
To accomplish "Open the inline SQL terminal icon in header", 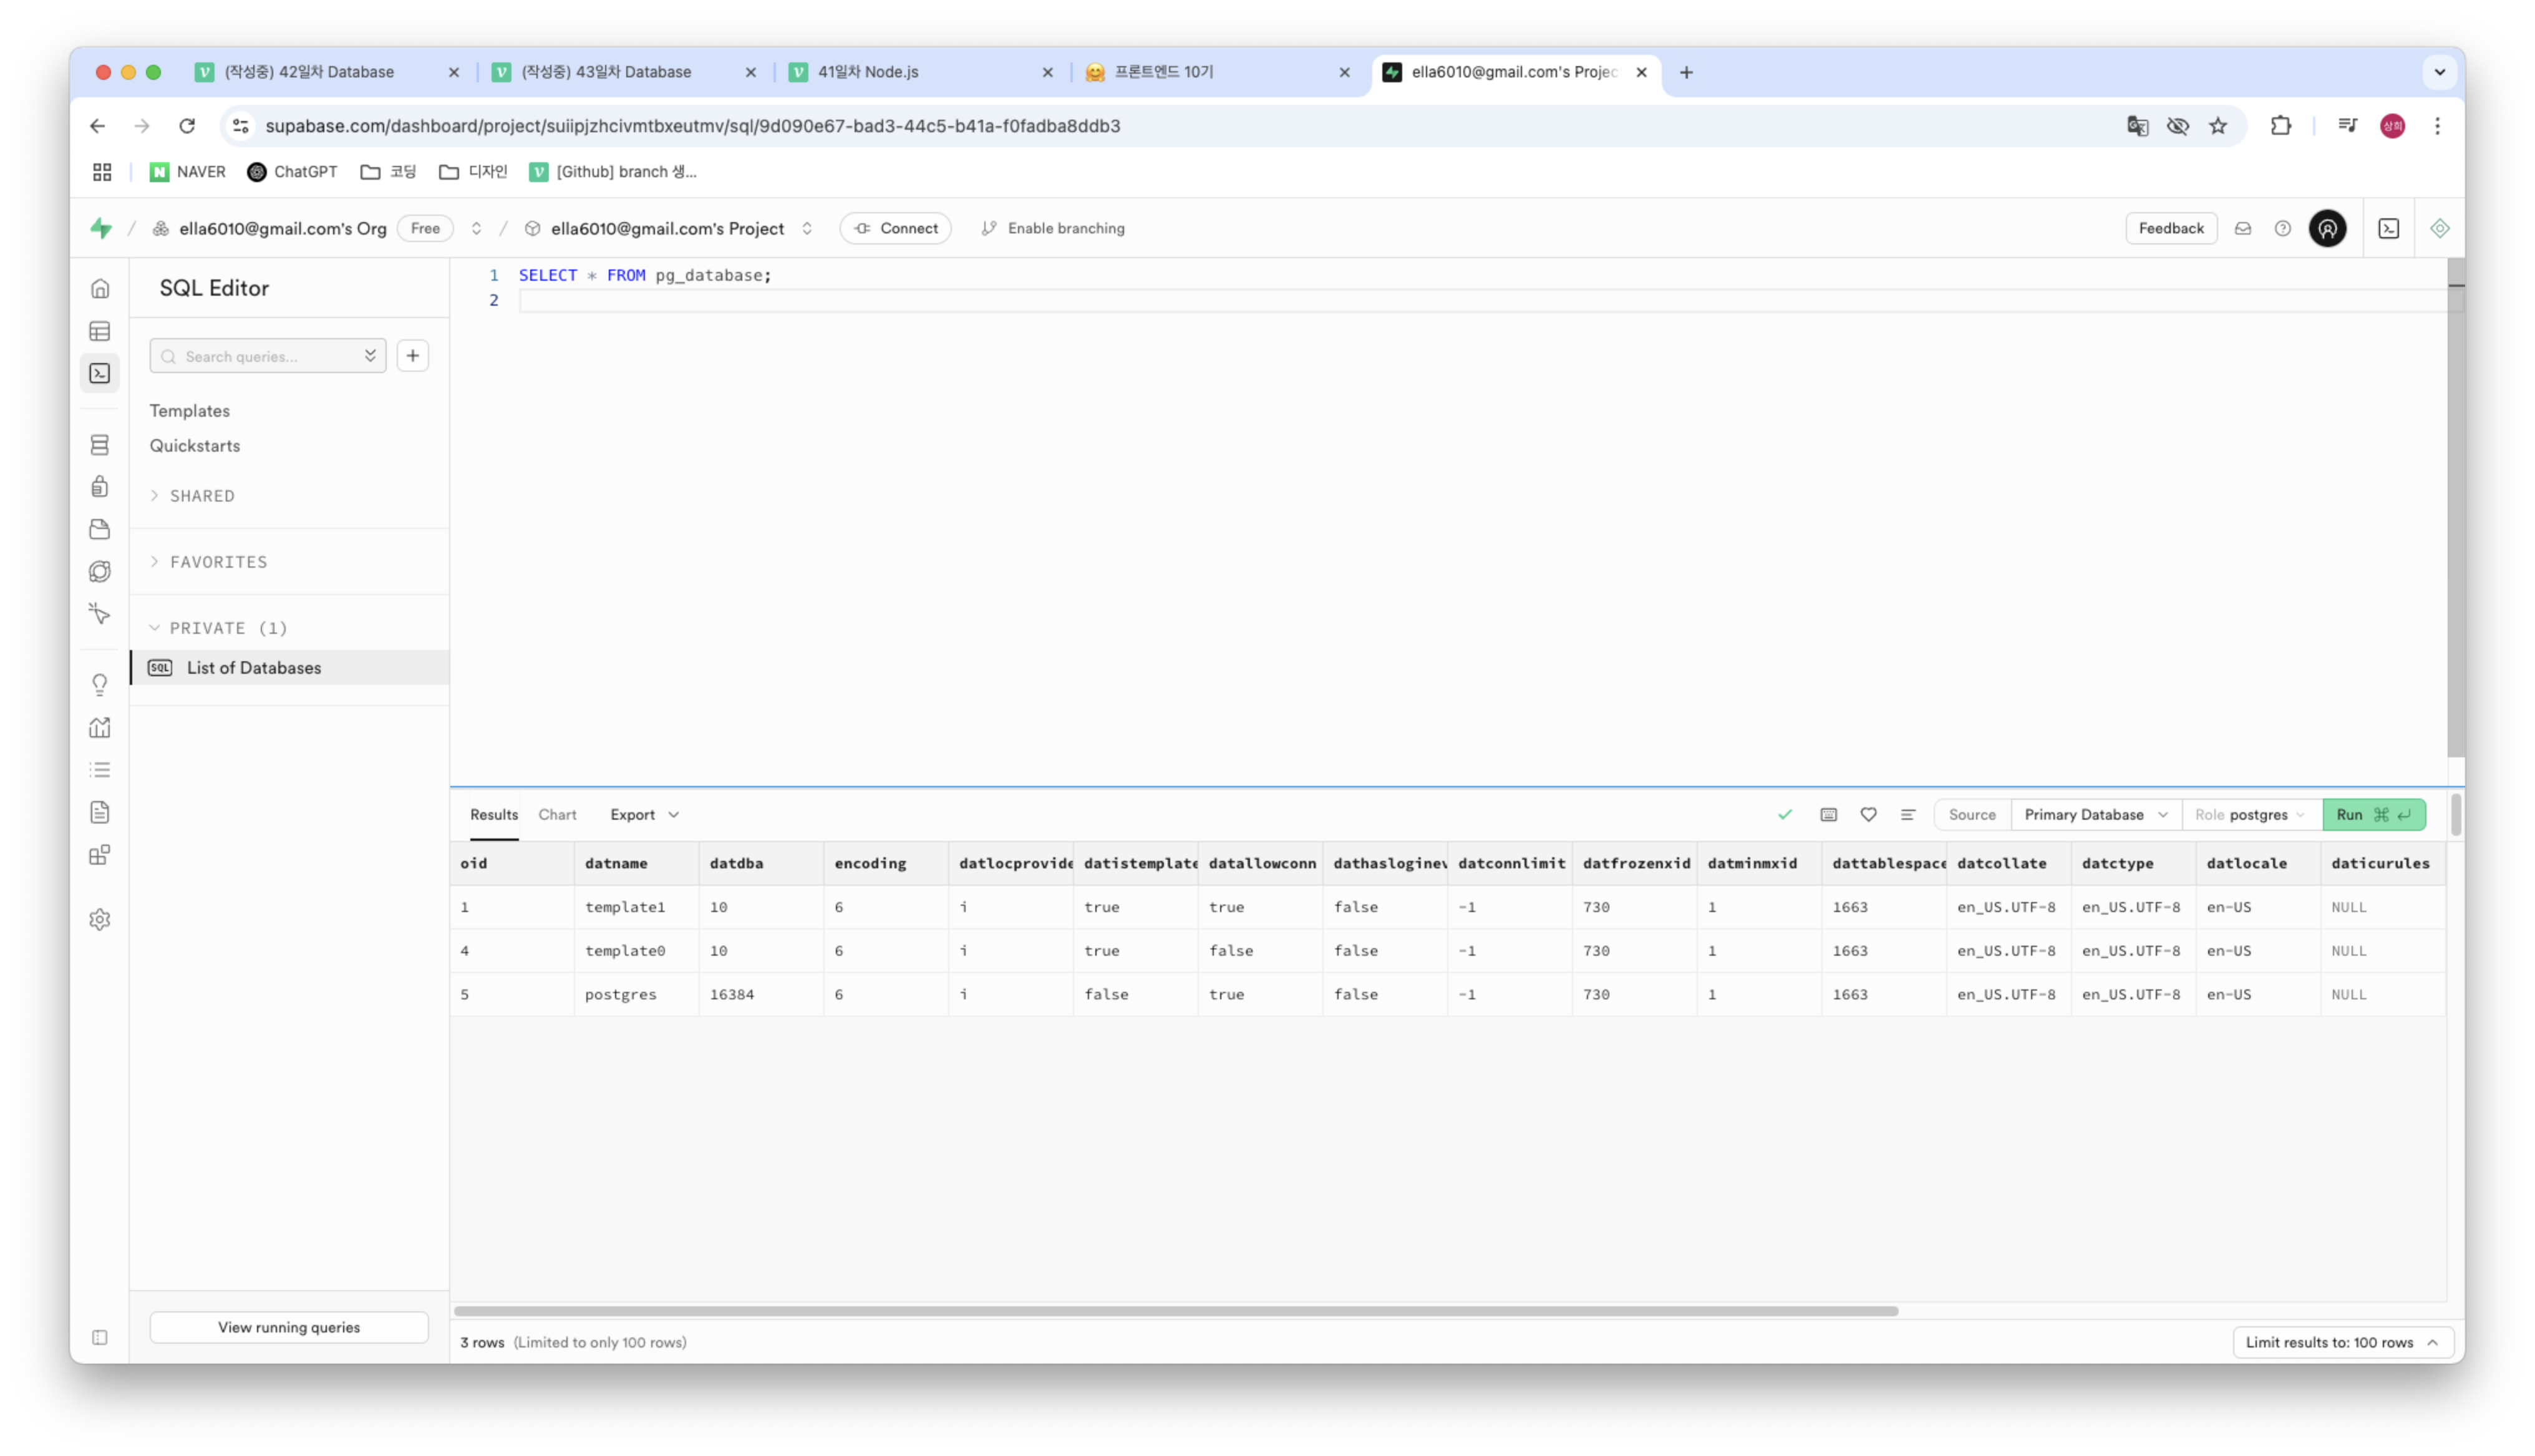I will click(x=2388, y=228).
